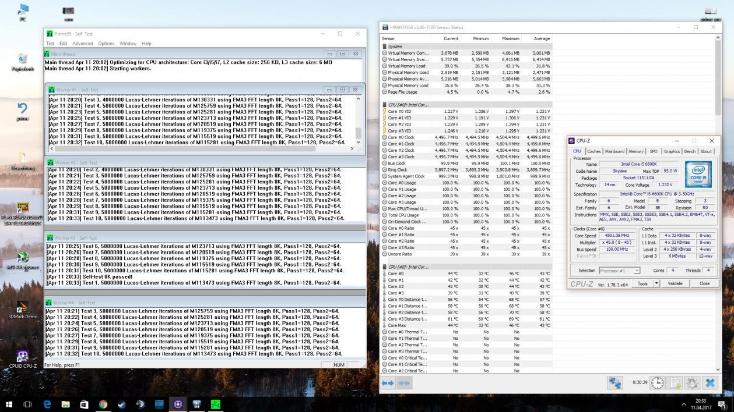
Task: Open Windows notification center icon
Action: pos(722,404)
